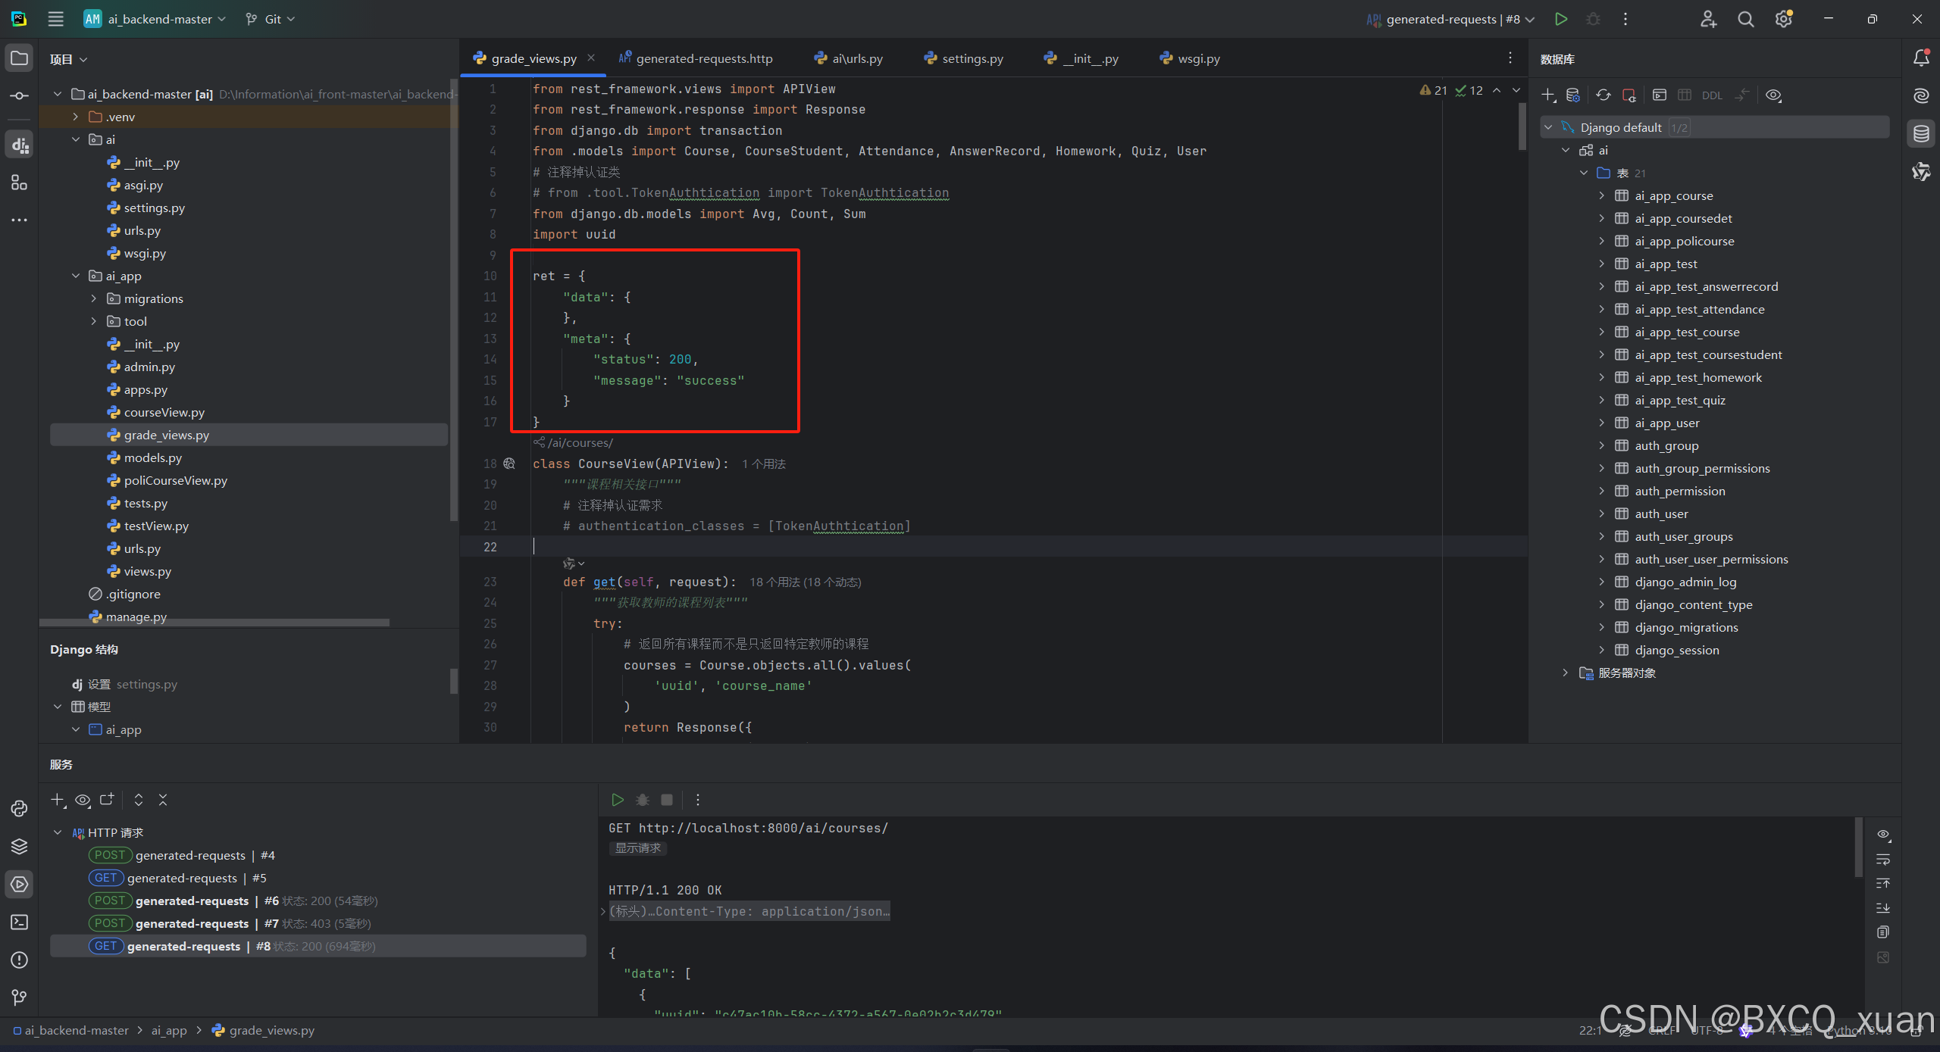Toggle database view options eye icon

click(1773, 95)
